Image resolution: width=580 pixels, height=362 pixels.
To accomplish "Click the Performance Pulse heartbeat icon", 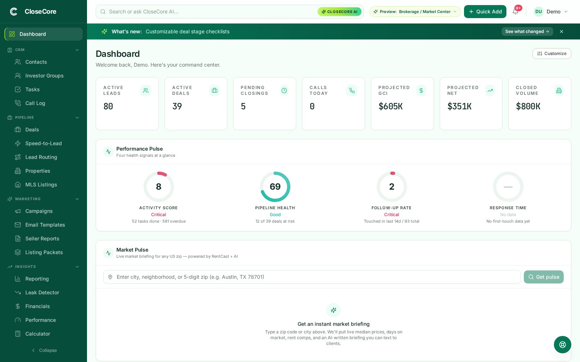I will pos(108,152).
